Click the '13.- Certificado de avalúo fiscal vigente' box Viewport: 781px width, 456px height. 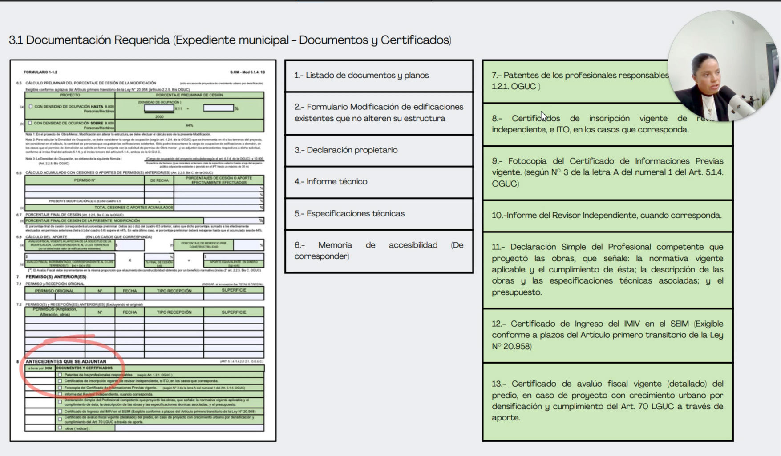tap(607, 400)
